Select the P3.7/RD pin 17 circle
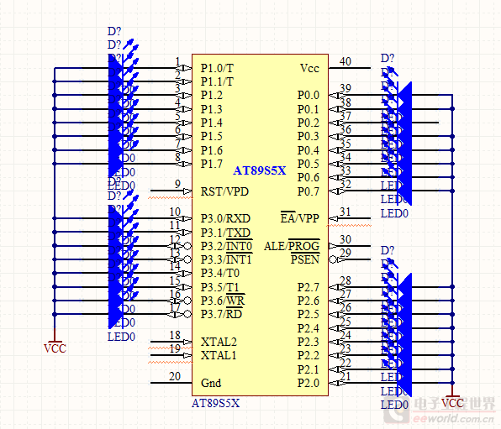This screenshot has height=429, width=501. tap(187, 315)
